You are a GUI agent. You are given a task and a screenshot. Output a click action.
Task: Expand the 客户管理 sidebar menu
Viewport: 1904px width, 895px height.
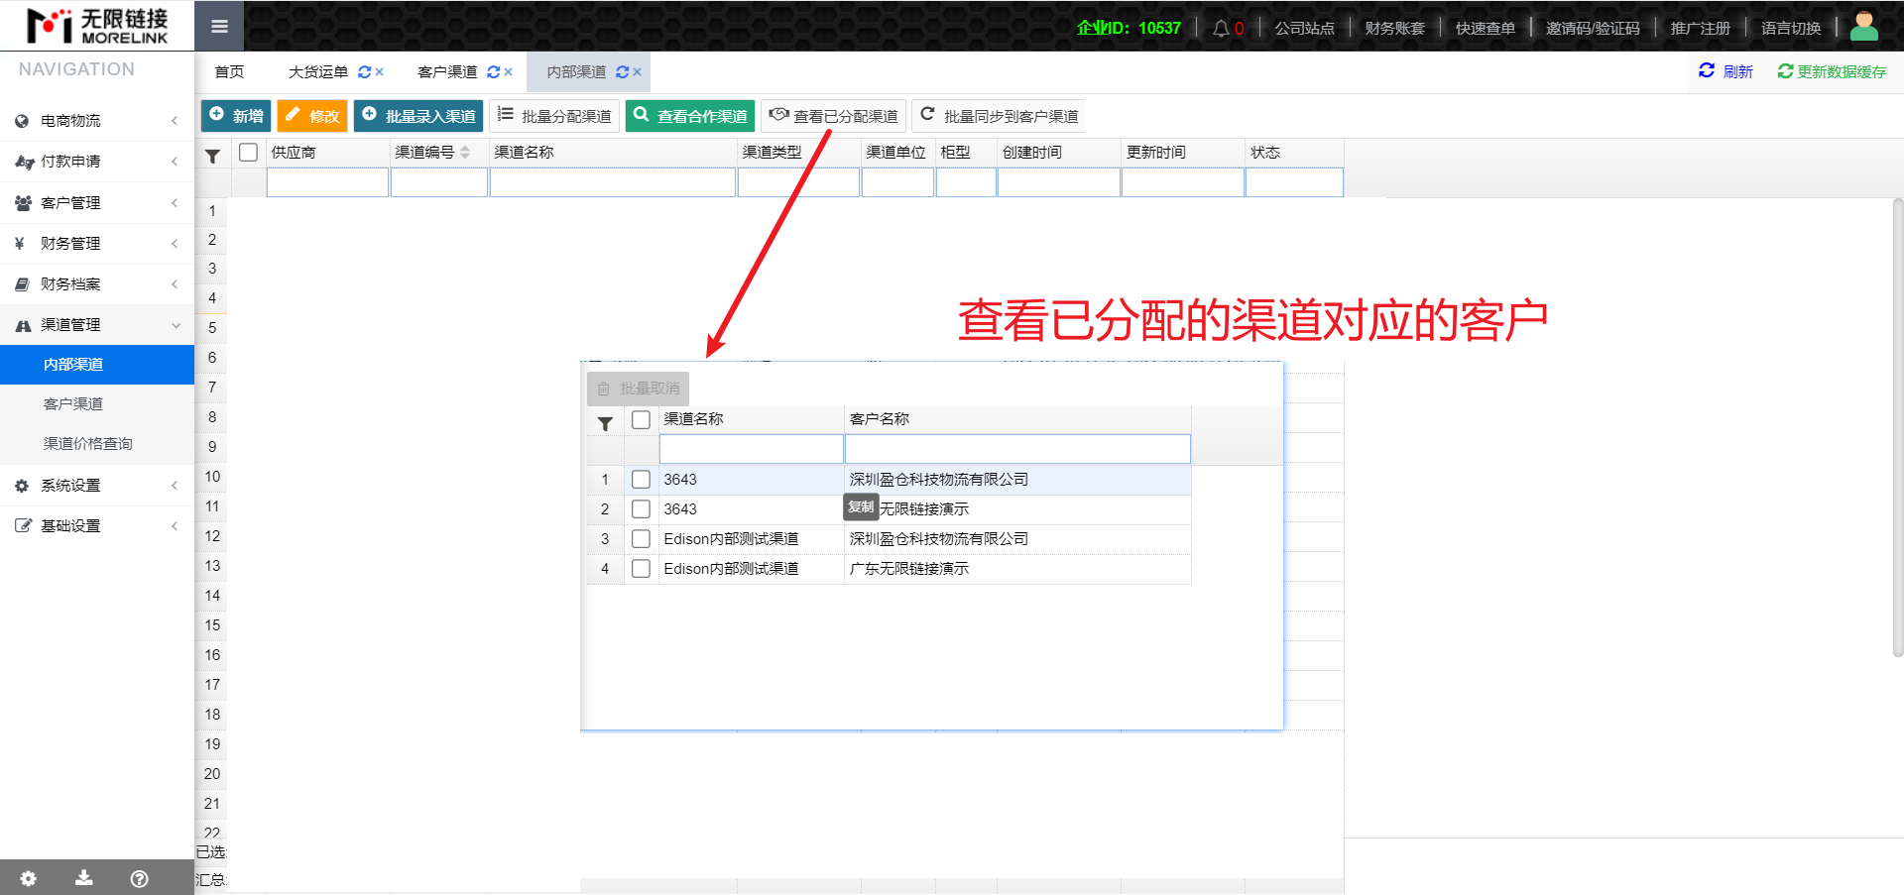click(x=97, y=203)
